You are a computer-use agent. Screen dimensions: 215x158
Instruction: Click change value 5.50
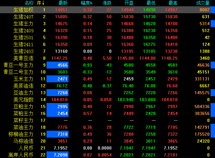click(x=107, y=58)
